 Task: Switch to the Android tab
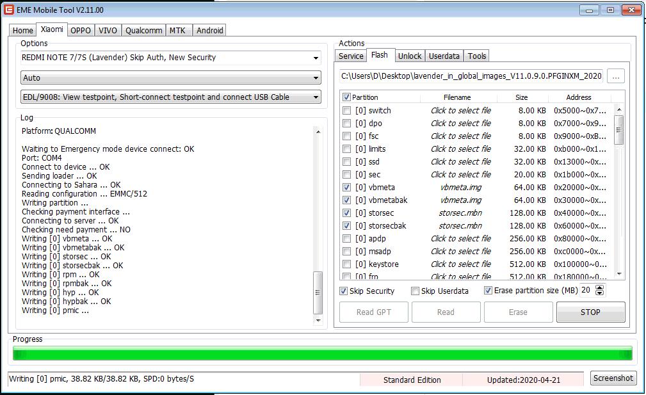pos(210,31)
